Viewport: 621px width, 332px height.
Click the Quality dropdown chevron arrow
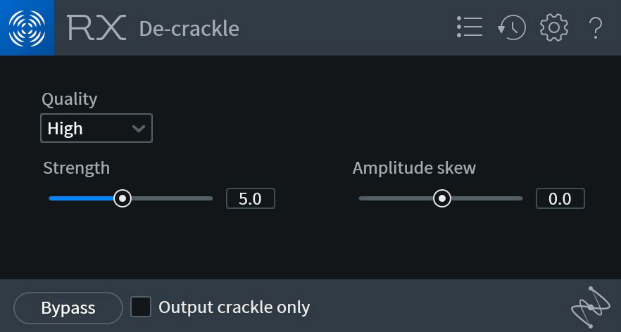coord(139,129)
